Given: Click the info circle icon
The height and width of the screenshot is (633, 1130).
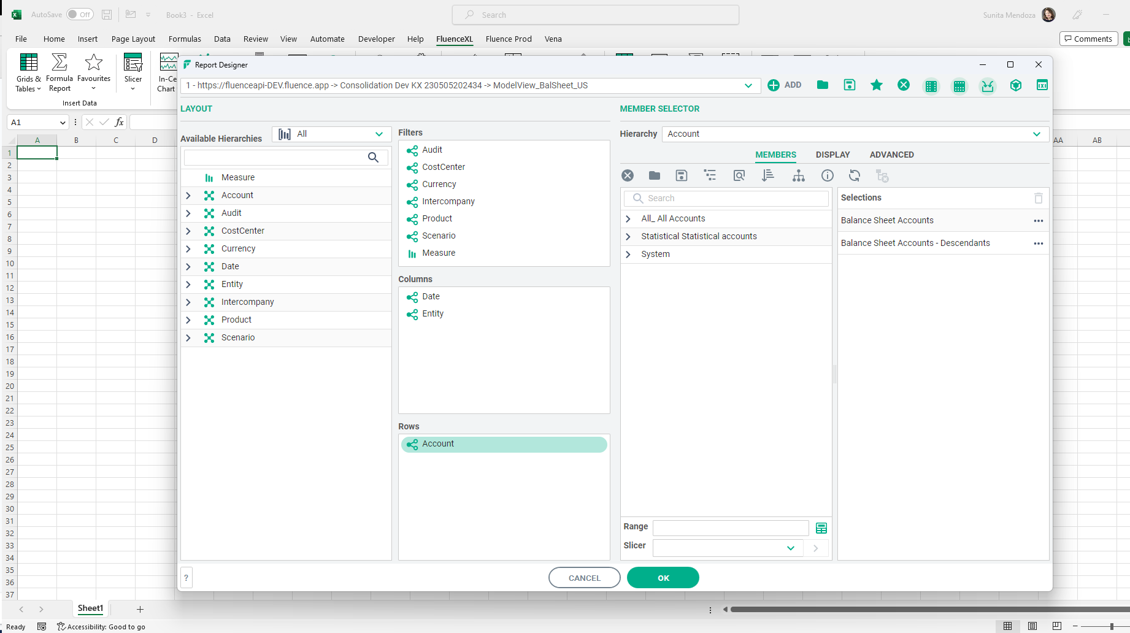Looking at the screenshot, I should click(828, 175).
